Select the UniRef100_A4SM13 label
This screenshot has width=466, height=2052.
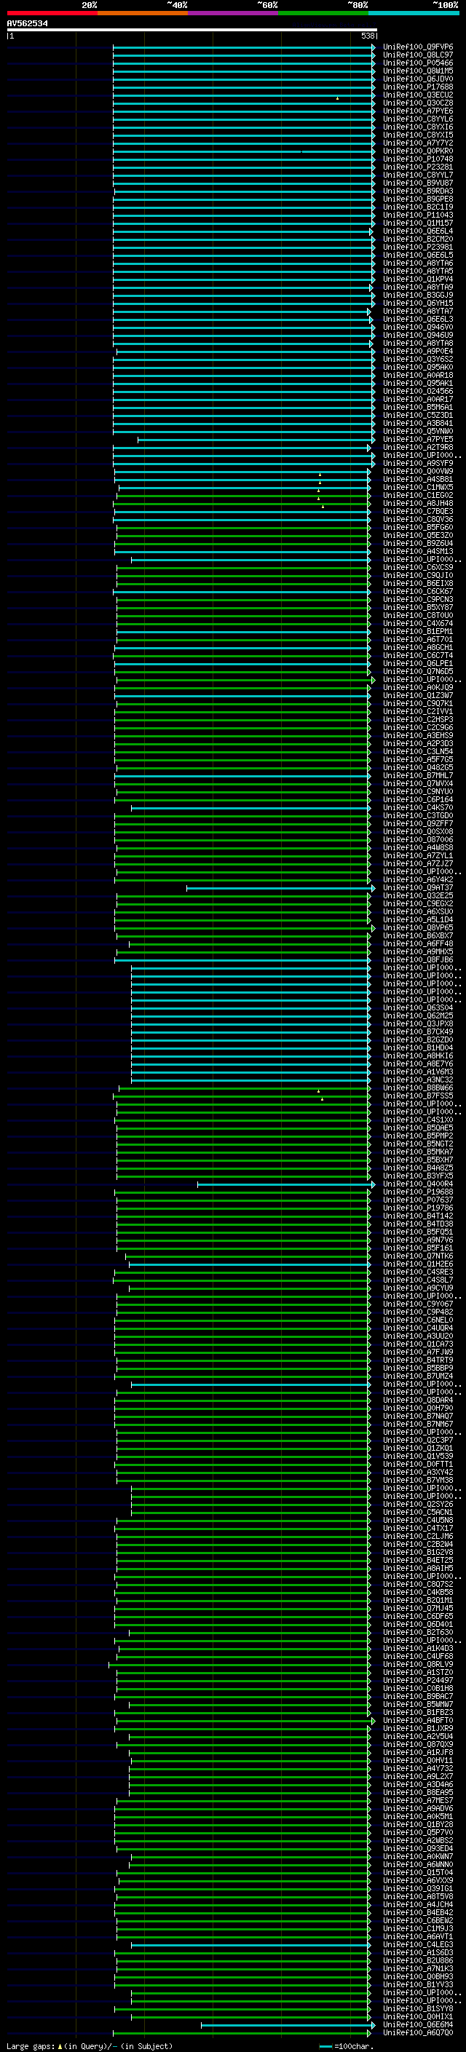[417, 550]
